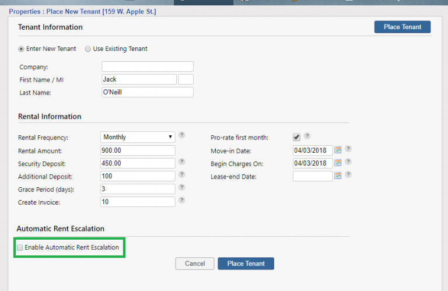Click help icon next to Security Deposit
Screen dimensions: 448x291
pos(182,162)
